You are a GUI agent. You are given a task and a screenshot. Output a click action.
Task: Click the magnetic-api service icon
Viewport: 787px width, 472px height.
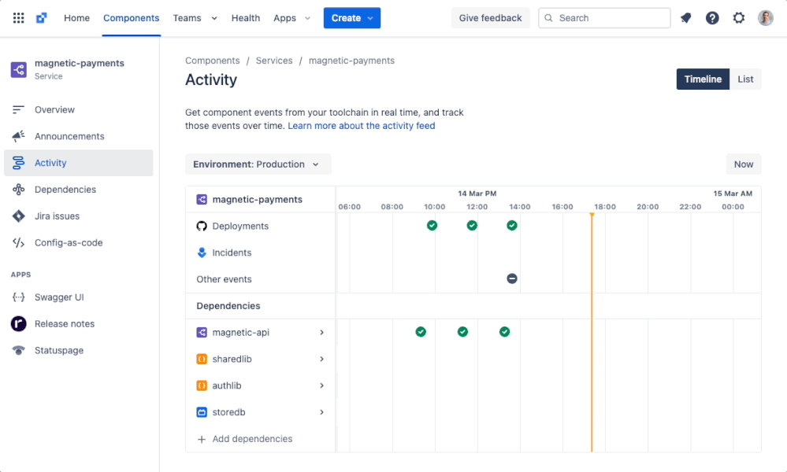[x=202, y=332]
